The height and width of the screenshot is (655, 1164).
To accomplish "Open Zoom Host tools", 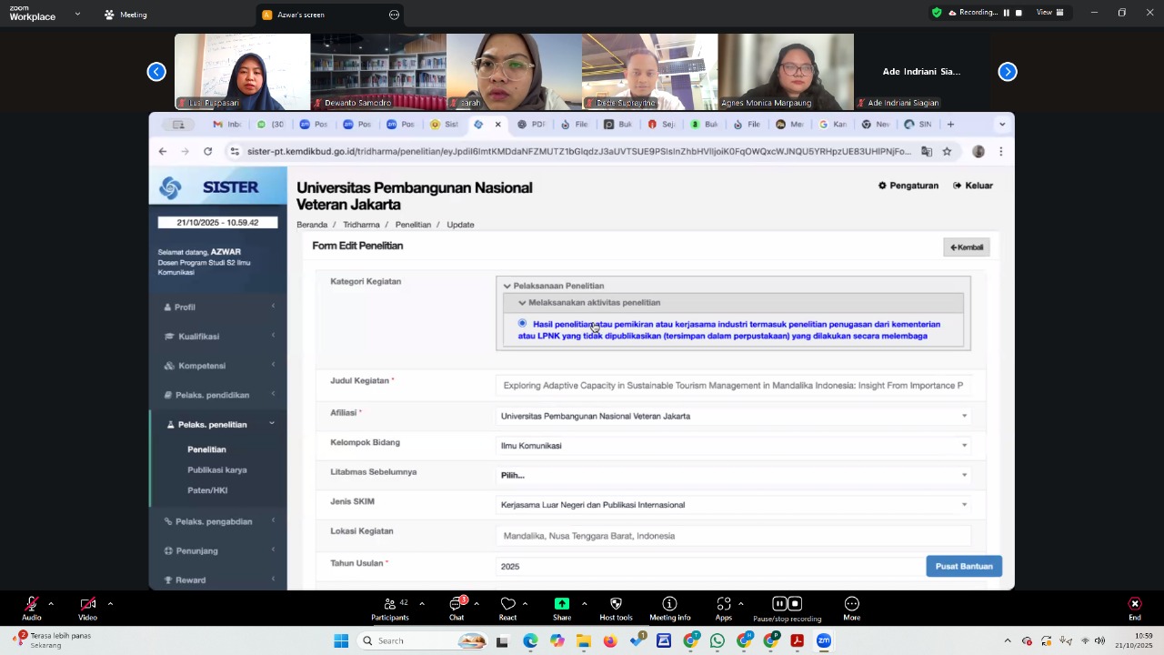I will (616, 604).
